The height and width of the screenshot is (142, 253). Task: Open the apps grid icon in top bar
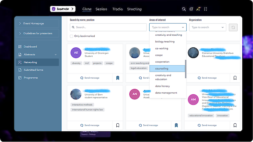[206, 9]
